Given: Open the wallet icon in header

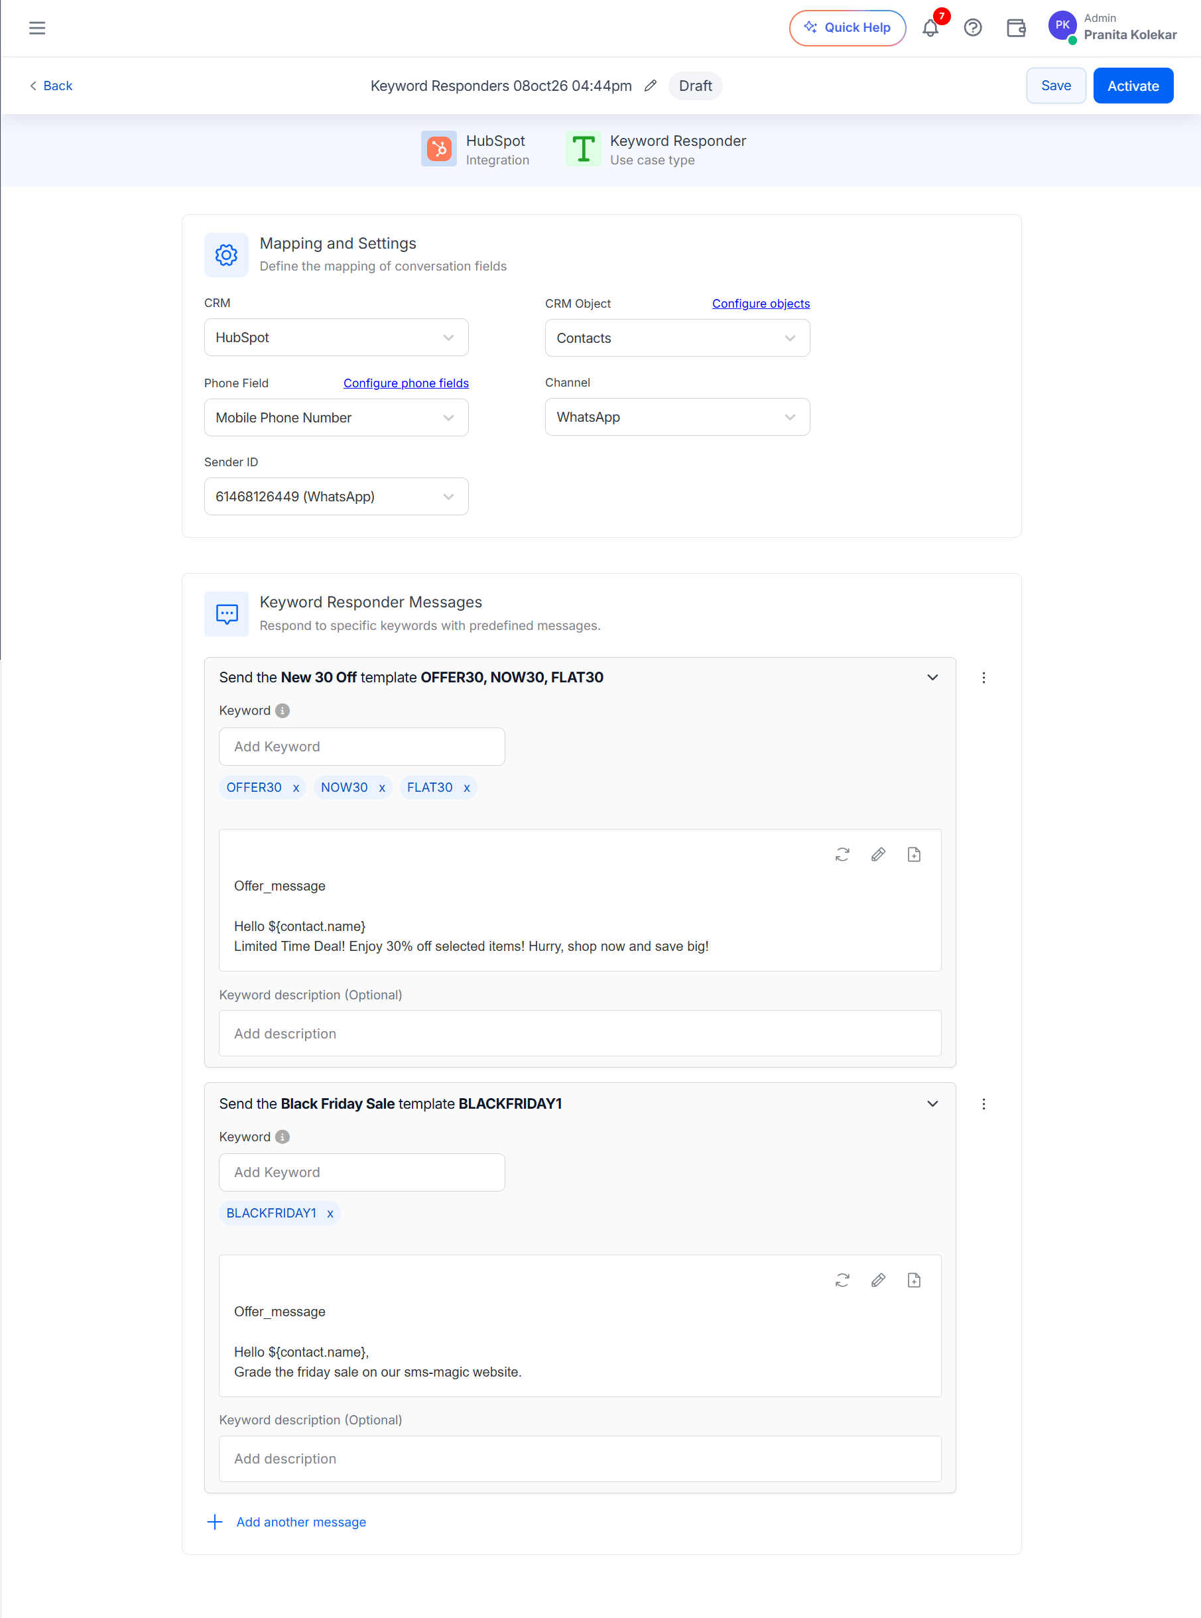Looking at the screenshot, I should pyautogui.click(x=1015, y=28).
